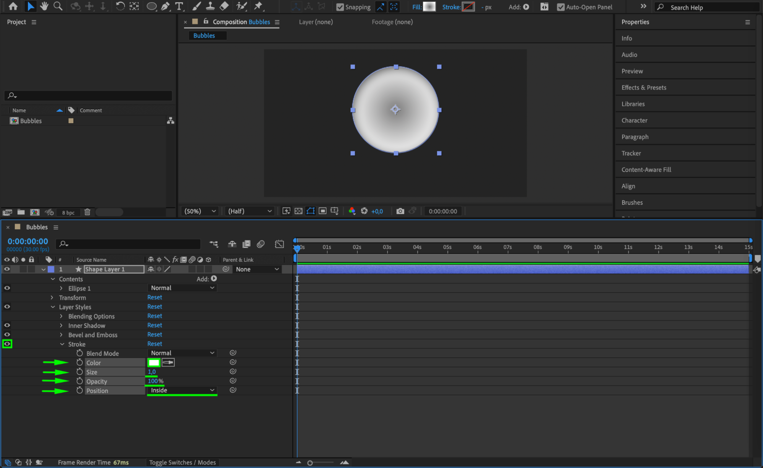Select the Pen tool in toolbar
The height and width of the screenshot is (468, 763).
pyautogui.click(x=165, y=6)
